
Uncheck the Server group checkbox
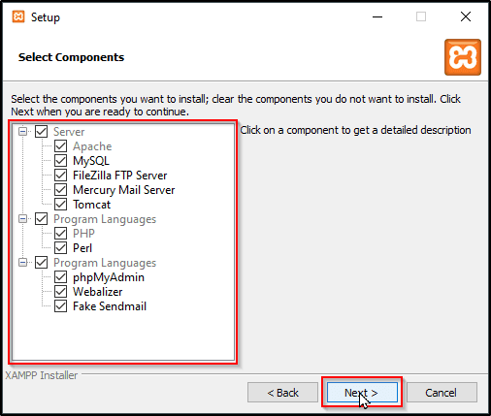point(41,132)
